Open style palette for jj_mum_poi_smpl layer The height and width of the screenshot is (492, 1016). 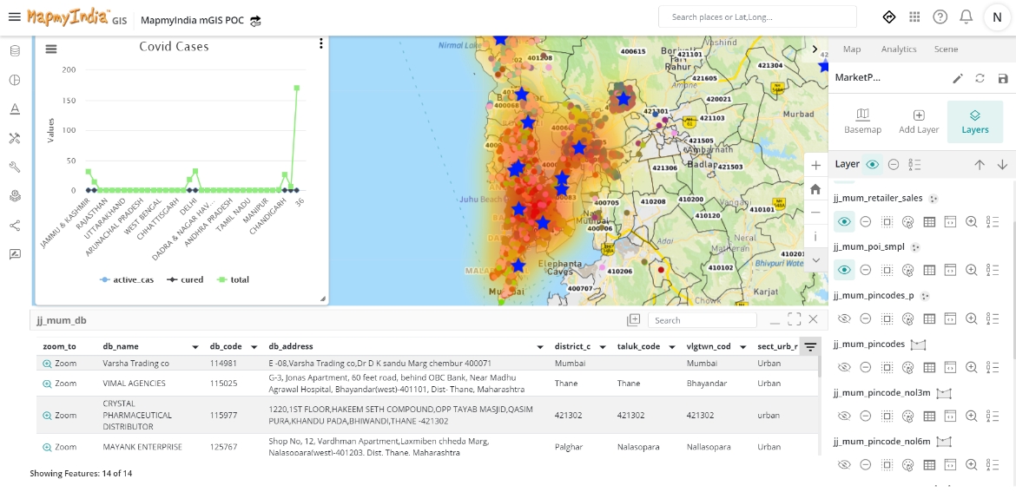click(908, 271)
